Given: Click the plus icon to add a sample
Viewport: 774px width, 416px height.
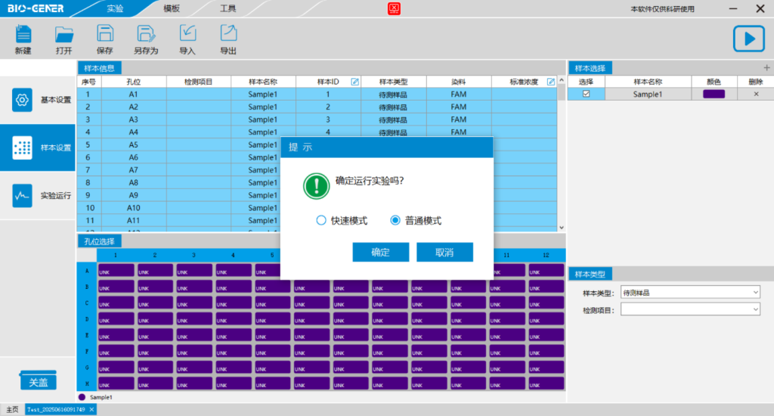Looking at the screenshot, I should (766, 67).
